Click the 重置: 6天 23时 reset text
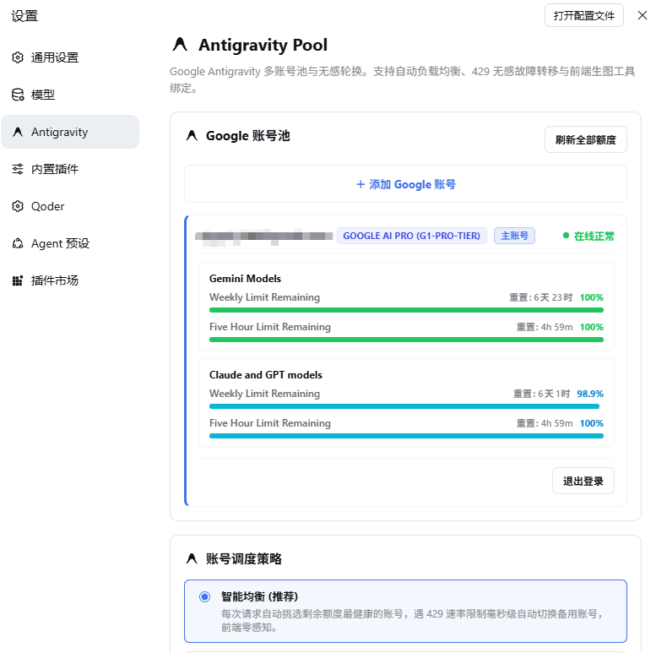The width and height of the screenshot is (656, 653). click(540, 297)
